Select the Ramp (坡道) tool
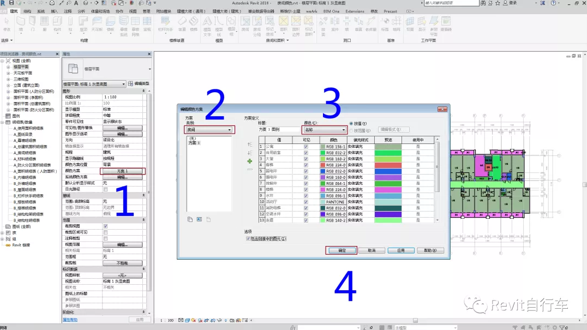This screenshot has height=330, width=587. click(x=182, y=25)
